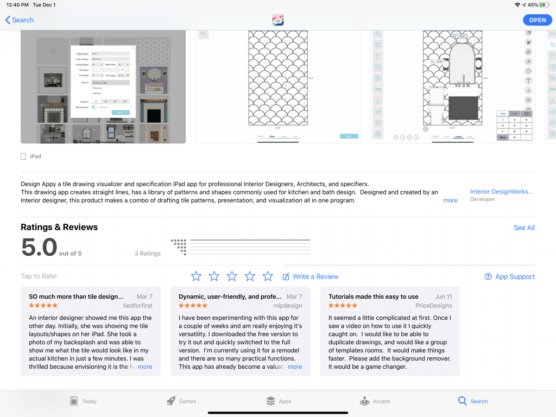Tap the time 12:40 PM in status bar
556x417 pixels.
point(17,5)
